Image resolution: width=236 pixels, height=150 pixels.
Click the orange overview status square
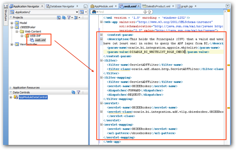228,11
